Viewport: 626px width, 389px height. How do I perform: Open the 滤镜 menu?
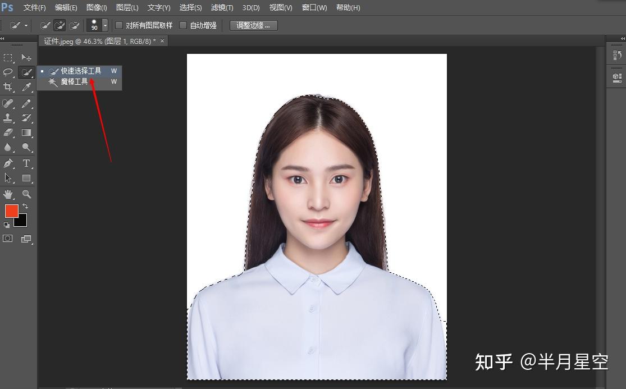coord(221,7)
